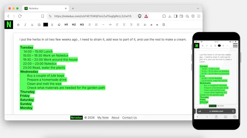
Task: Tap the back arrow on the phone browser
Action: pos(198,117)
